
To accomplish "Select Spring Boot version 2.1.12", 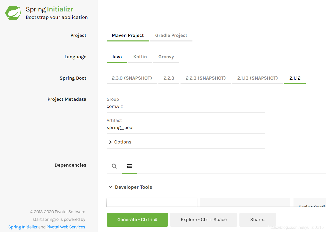I will 295,78.
